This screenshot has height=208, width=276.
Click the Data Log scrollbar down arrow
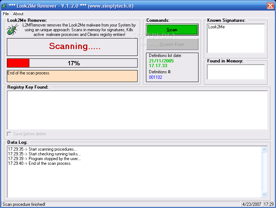(264, 195)
